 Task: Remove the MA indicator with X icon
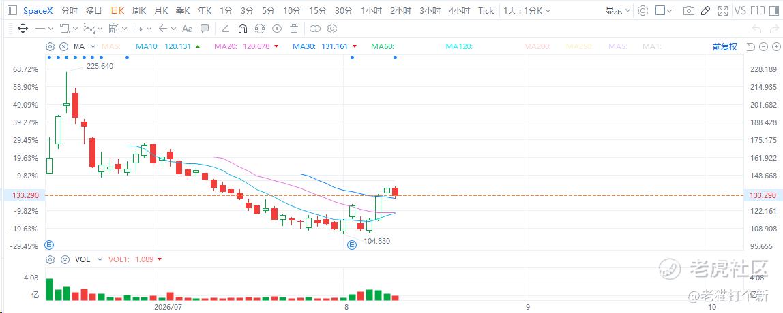click(x=64, y=46)
